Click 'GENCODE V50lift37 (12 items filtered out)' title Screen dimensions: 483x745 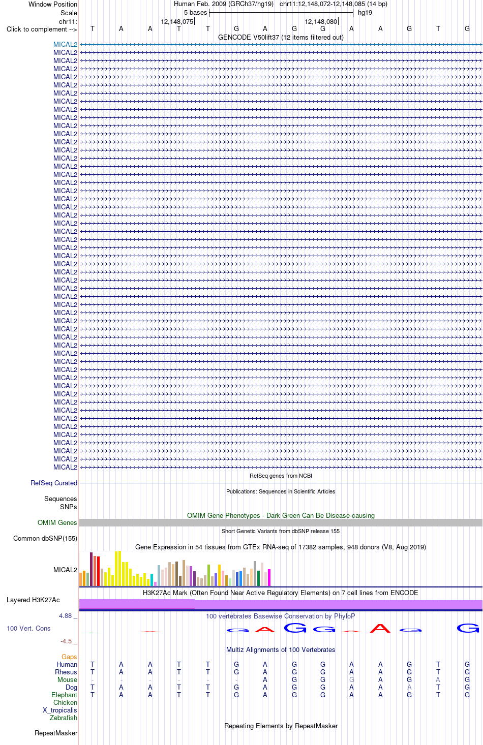click(281, 37)
